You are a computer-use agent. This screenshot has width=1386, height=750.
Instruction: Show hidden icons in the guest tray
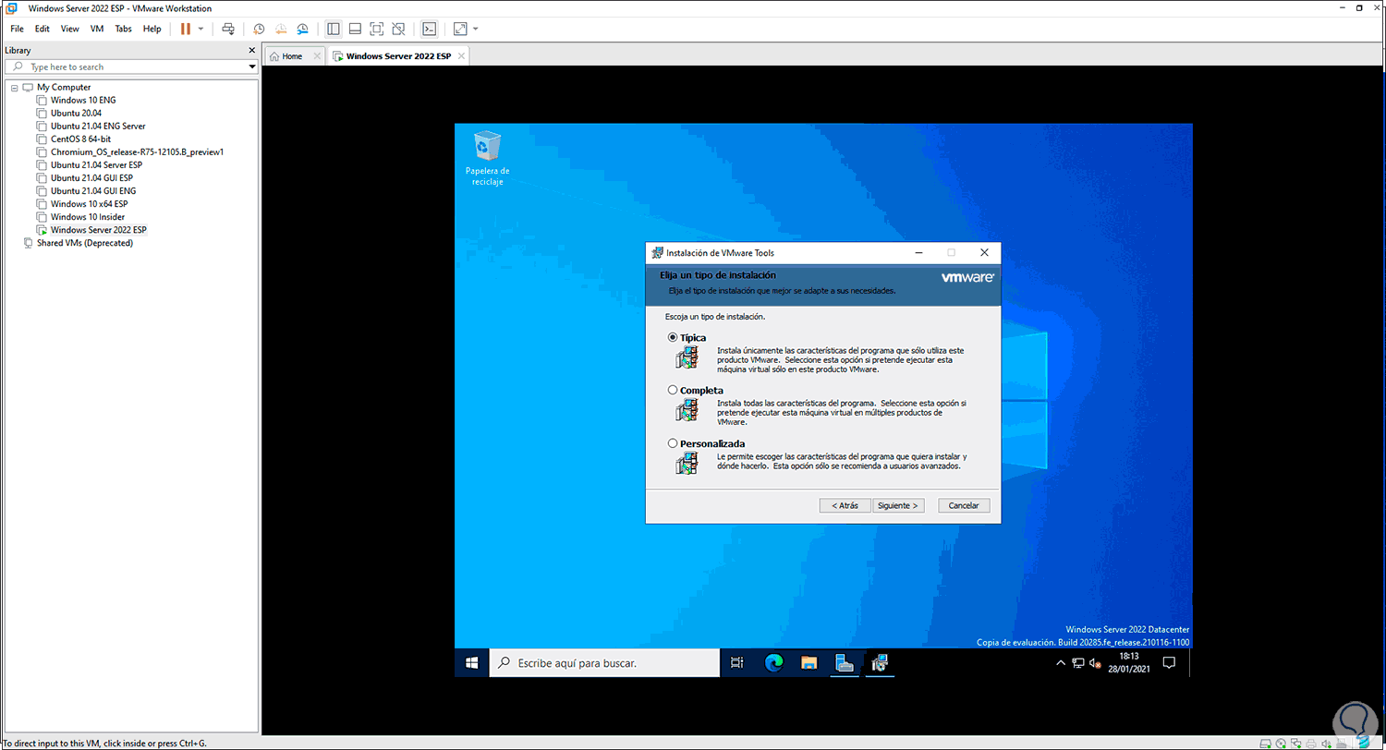[x=1061, y=663]
